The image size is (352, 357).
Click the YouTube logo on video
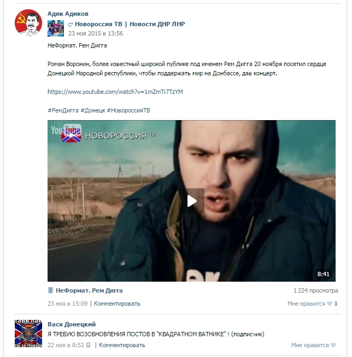[66, 130]
